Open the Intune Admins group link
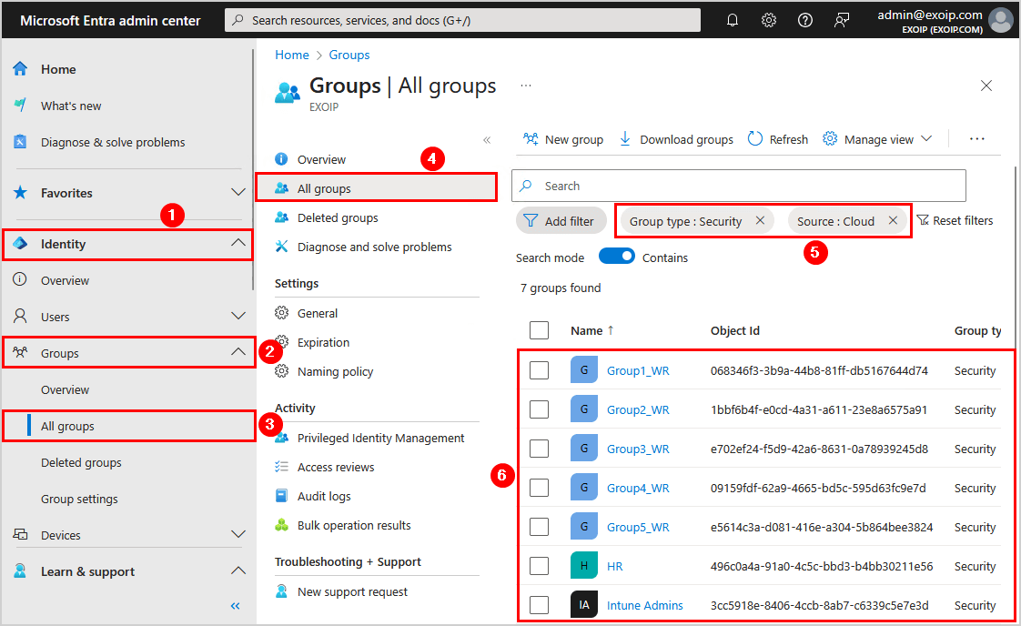Viewport: 1021px width, 626px height. (644, 605)
